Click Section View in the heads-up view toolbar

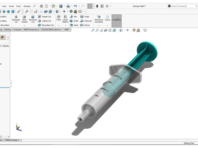(106, 30)
